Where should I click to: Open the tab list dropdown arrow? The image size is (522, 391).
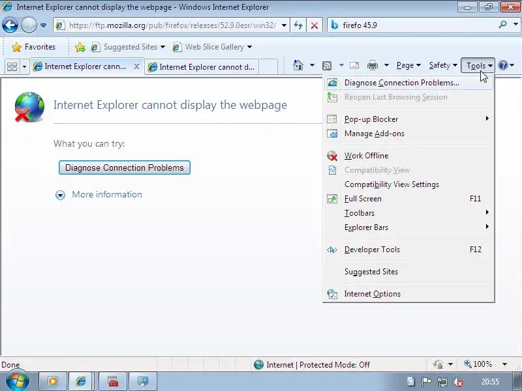(x=24, y=67)
